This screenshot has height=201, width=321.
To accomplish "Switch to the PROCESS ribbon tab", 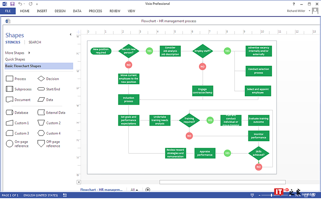I will pos(95,11).
